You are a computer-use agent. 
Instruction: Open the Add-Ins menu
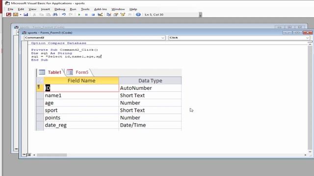coord(100,9)
